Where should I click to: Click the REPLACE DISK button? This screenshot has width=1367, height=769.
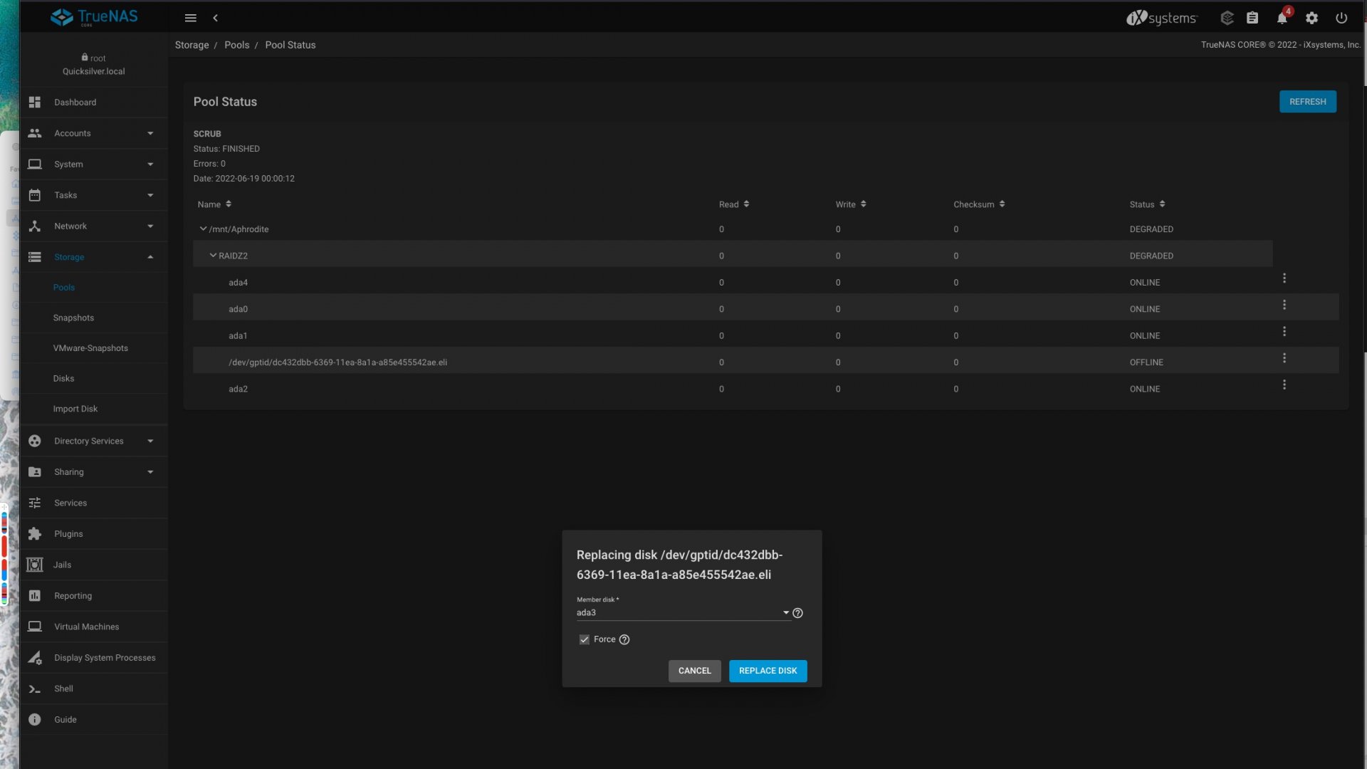point(768,671)
